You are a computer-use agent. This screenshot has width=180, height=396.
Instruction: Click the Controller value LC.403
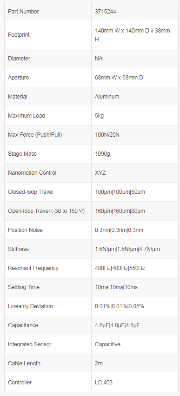coord(104,383)
